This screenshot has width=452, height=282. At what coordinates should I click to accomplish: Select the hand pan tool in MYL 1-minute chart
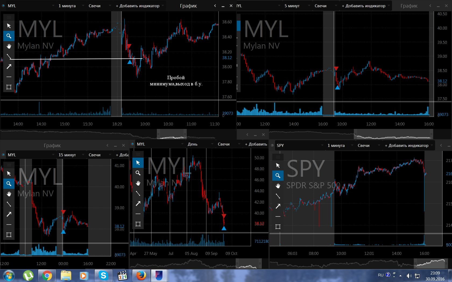coord(9,46)
